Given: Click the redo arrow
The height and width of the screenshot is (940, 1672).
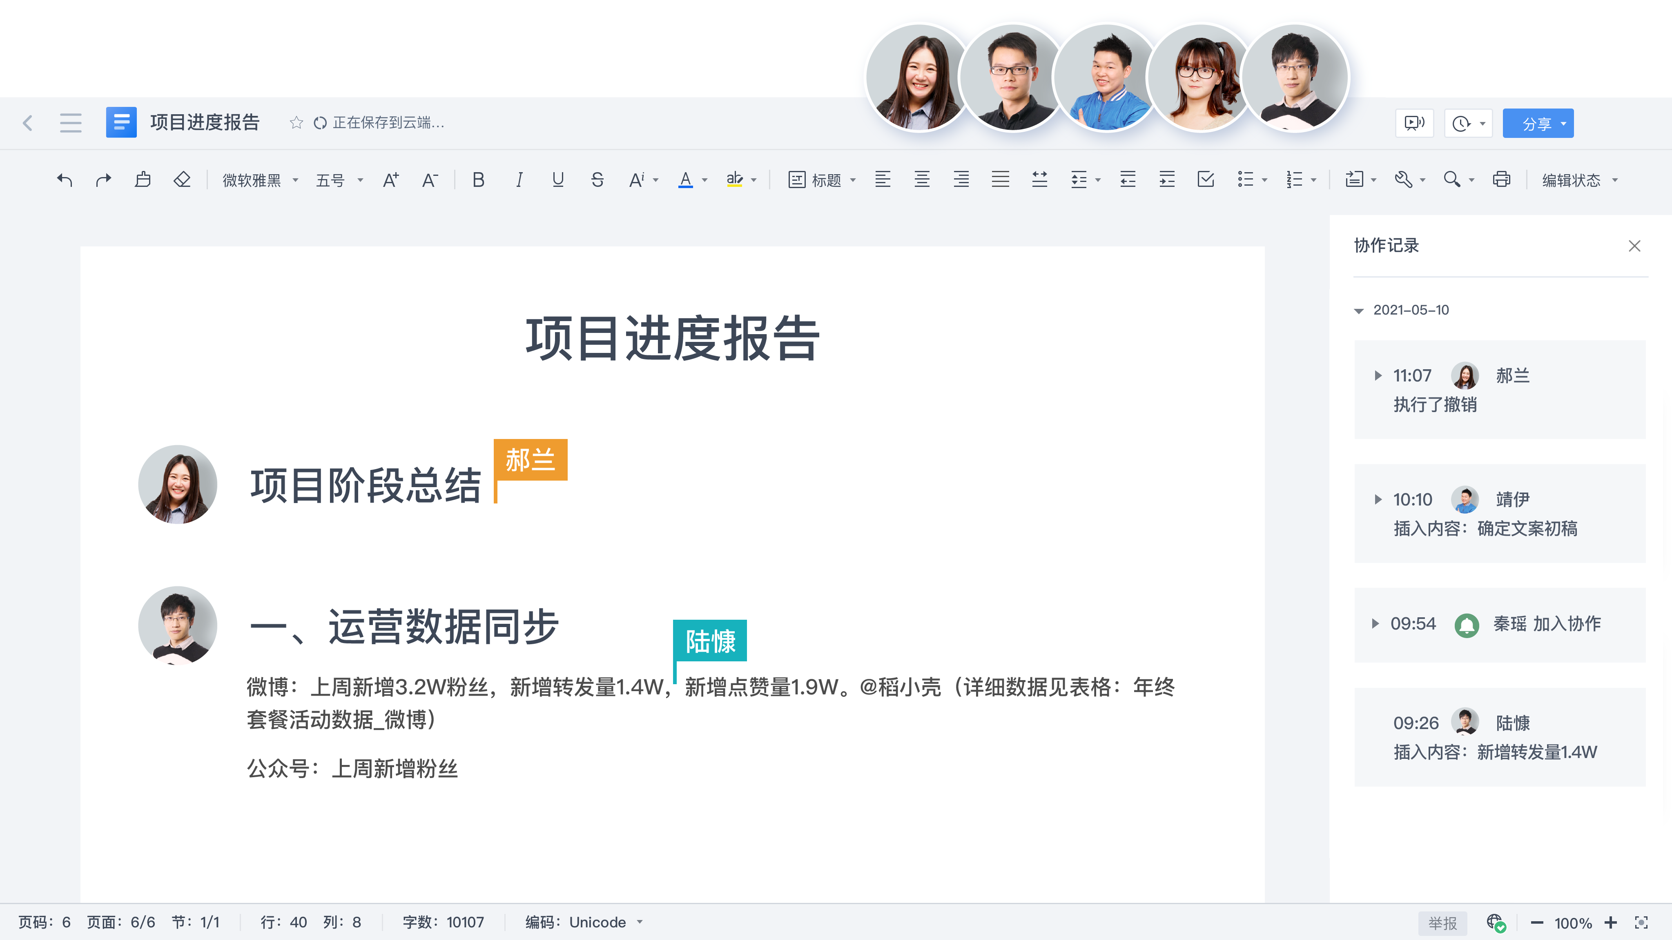Looking at the screenshot, I should (x=104, y=180).
